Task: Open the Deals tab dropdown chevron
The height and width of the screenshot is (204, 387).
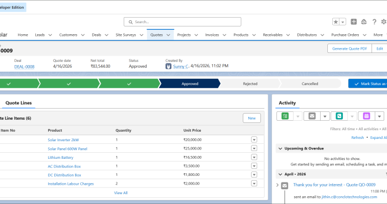Action: 107,35
